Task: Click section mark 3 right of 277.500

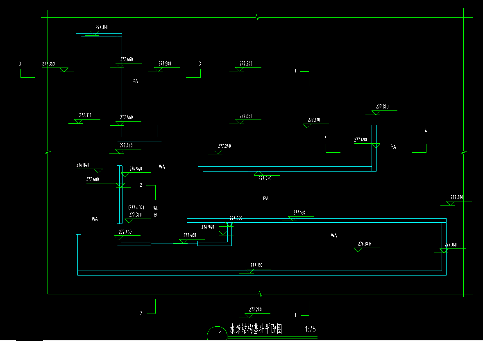Action: pyautogui.click(x=200, y=63)
